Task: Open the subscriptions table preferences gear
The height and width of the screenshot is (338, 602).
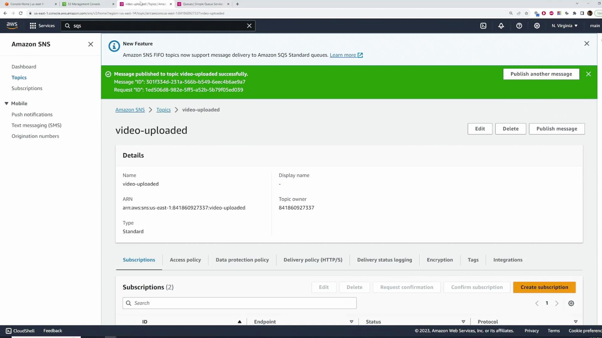Action: click(571, 303)
